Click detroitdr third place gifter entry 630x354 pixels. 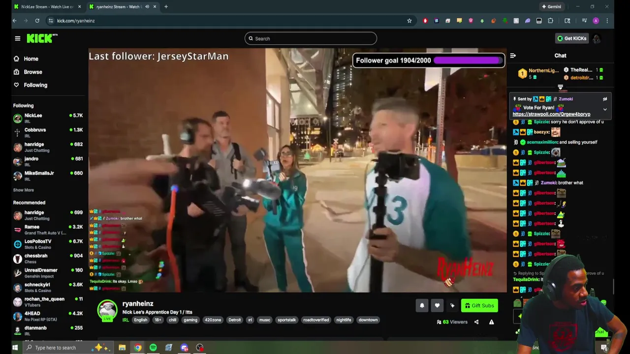tap(583, 78)
